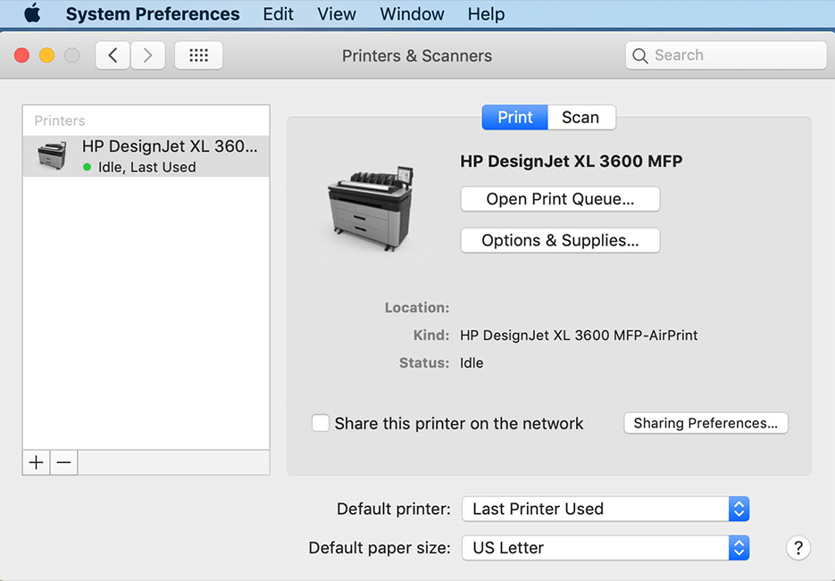This screenshot has height=581, width=835.
Task: Click Open Print Queue
Action: pos(560,198)
